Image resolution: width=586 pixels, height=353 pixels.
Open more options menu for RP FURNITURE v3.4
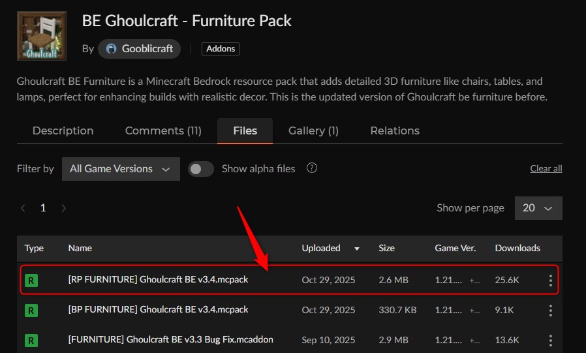(551, 280)
